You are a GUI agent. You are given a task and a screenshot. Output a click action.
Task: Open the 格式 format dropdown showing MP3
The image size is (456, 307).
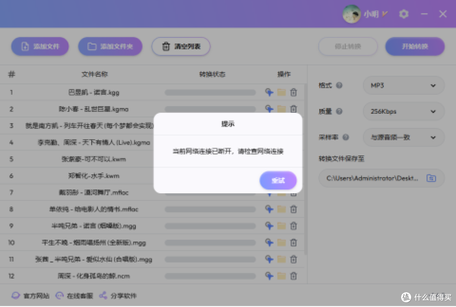404,85
